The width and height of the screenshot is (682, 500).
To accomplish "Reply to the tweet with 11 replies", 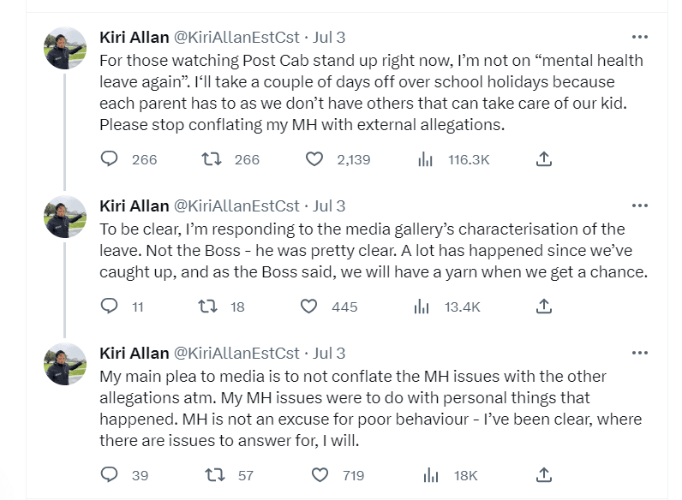I will coord(109,306).
